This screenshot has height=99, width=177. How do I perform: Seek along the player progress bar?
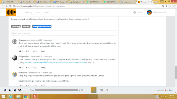point(56,90)
